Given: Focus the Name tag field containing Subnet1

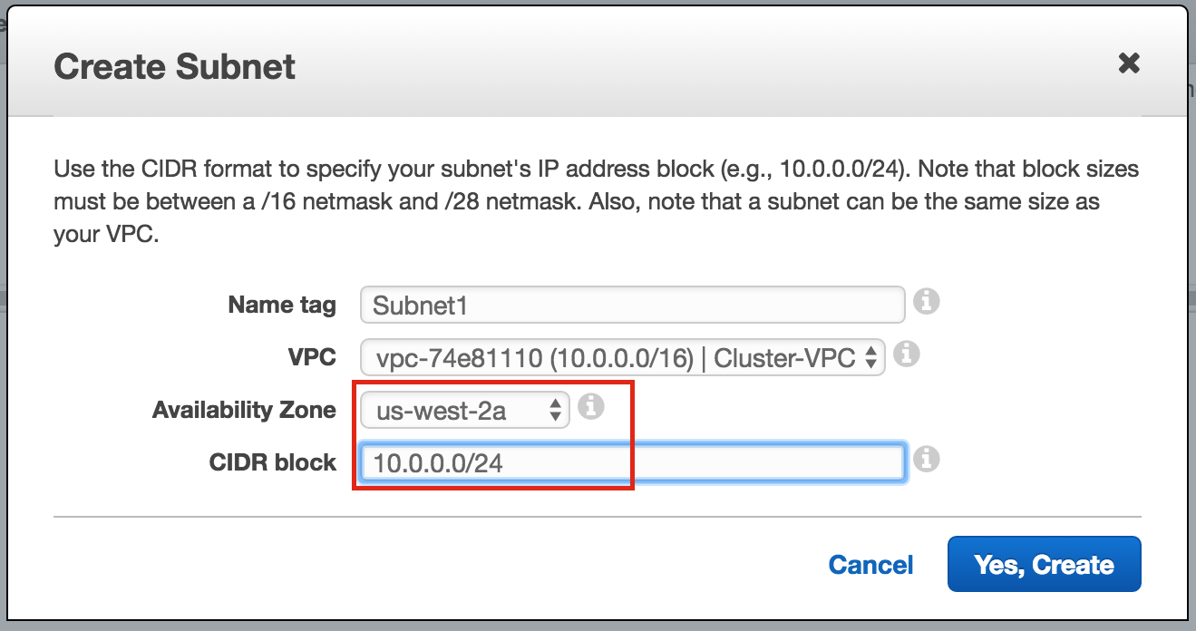Looking at the screenshot, I should tap(632, 305).
